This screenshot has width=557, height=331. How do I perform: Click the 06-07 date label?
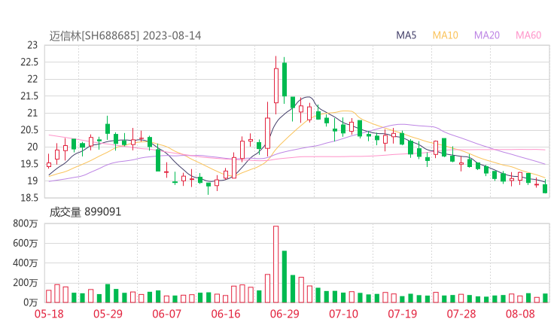[166, 314]
